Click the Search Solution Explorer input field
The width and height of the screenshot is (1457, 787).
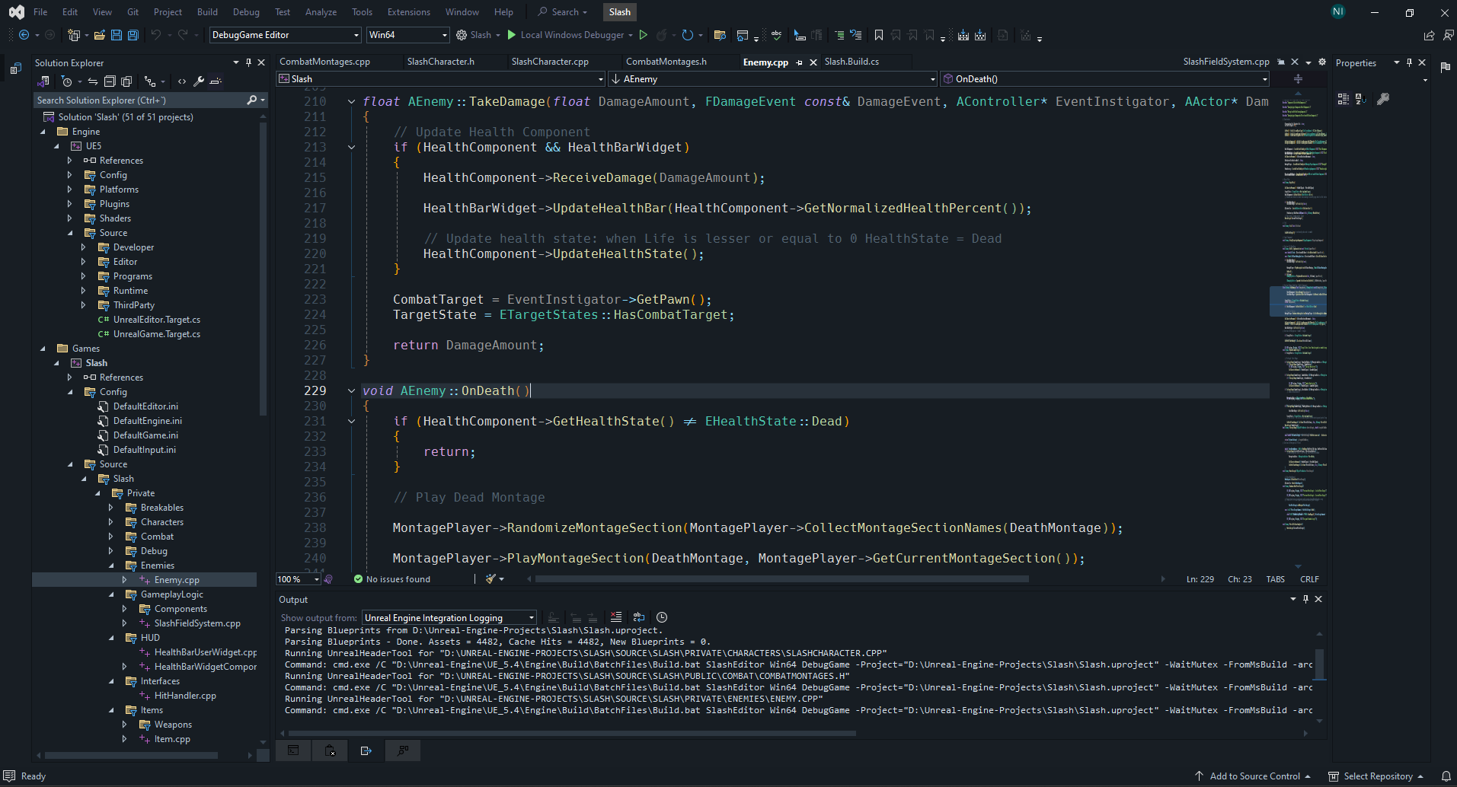click(141, 100)
